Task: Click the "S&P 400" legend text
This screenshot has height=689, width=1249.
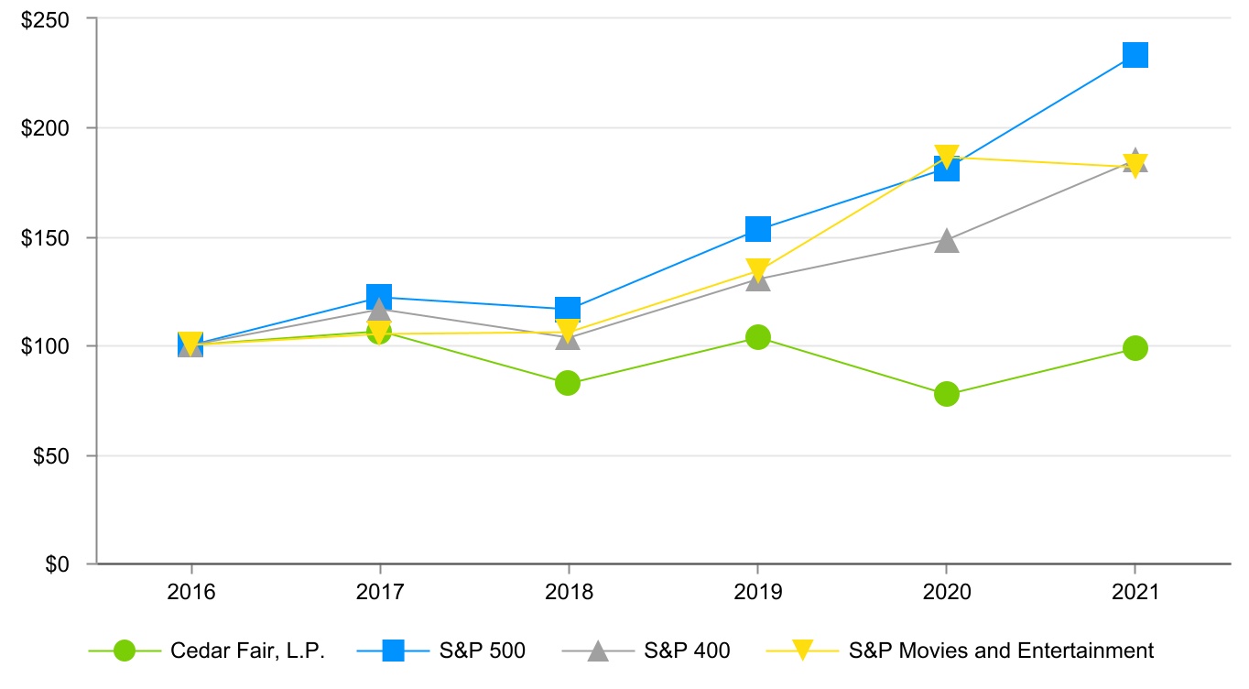Action: pos(687,651)
